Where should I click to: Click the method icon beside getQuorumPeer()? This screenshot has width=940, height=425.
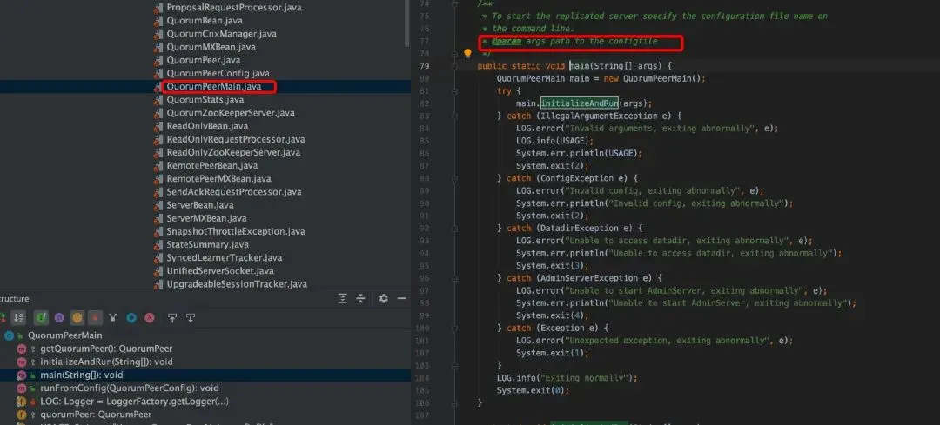pyautogui.click(x=22, y=349)
